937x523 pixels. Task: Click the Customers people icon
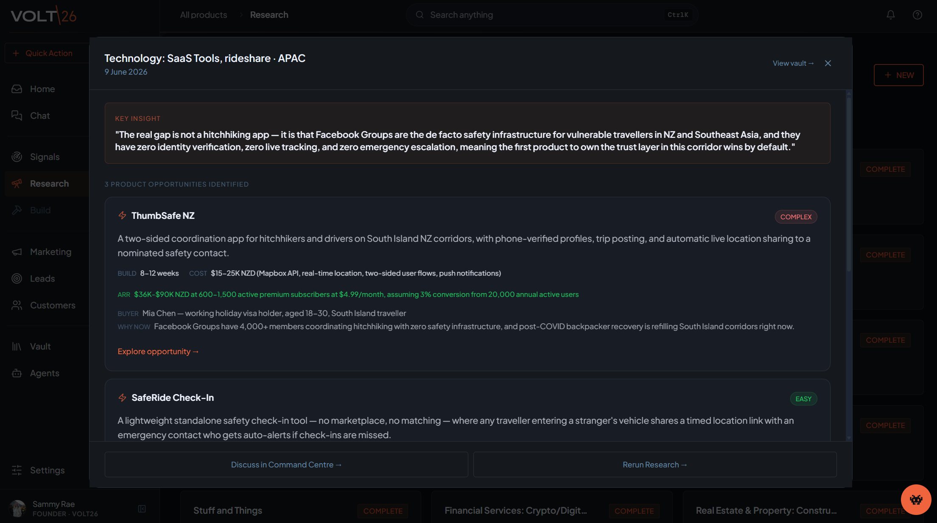click(17, 305)
